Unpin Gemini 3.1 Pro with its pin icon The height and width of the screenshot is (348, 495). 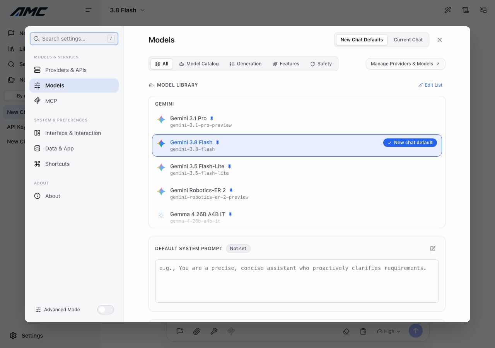point(212,118)
